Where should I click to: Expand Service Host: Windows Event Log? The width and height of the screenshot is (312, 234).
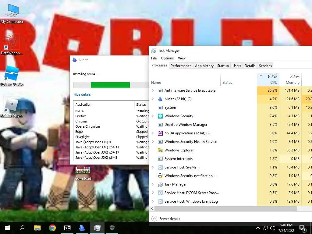153,201
